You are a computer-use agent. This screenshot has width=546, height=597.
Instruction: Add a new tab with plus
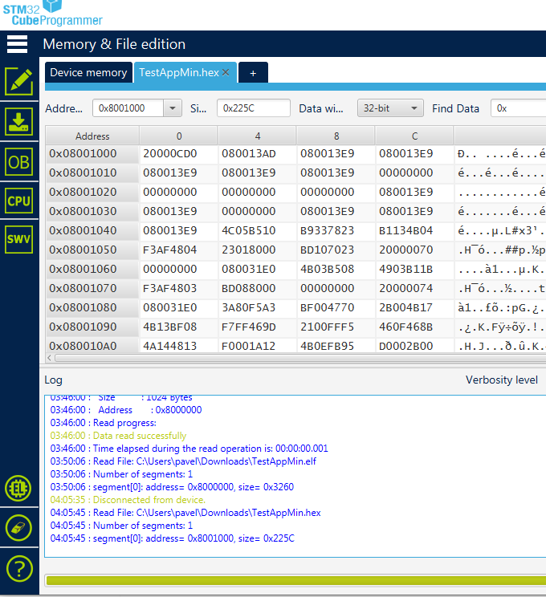[253, 73]
